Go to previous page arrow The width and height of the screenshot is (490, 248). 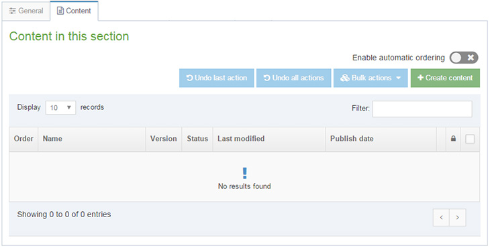[441, 217]
